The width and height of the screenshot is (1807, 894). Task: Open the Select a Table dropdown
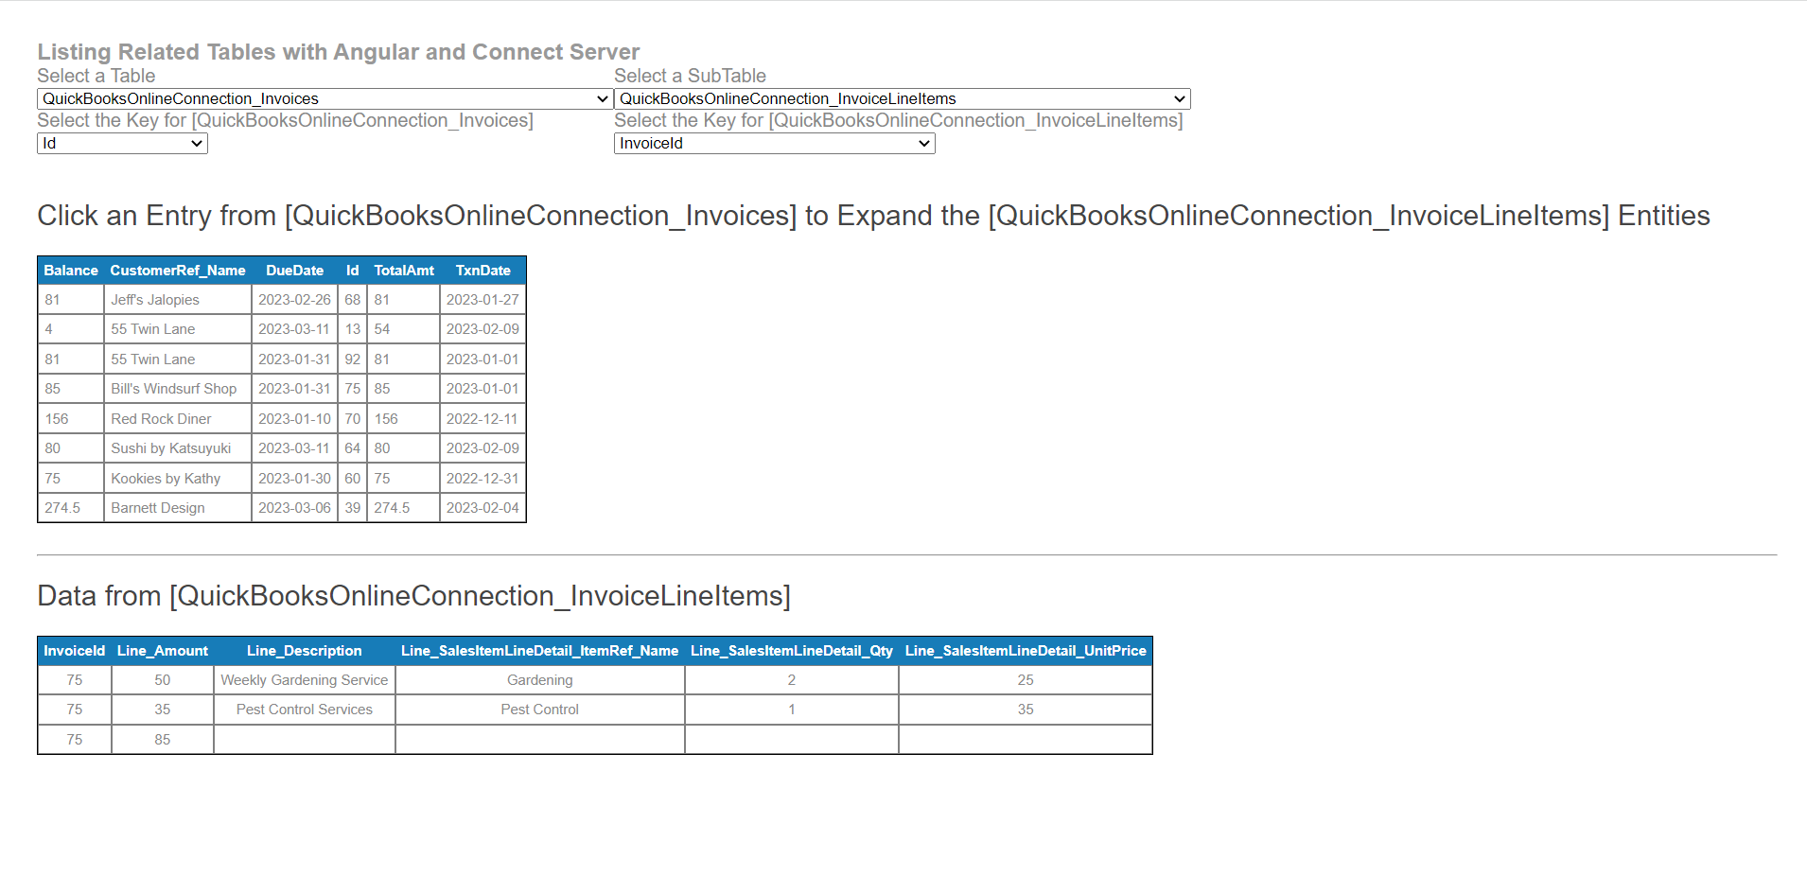tap(322, 98)
